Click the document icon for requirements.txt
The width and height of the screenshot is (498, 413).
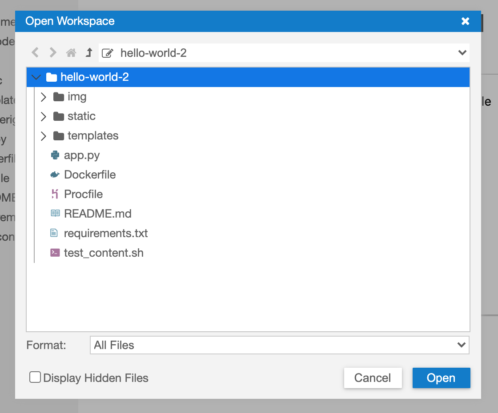pos(54,233)
